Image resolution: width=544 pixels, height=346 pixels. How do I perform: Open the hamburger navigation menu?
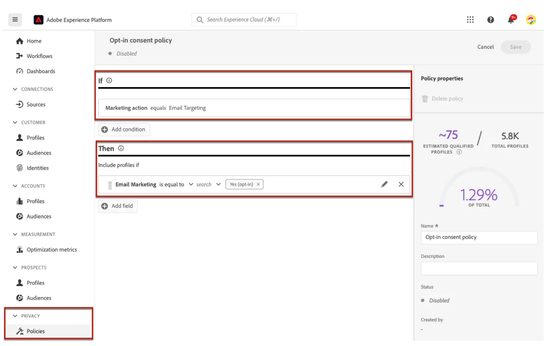[15, 20]
